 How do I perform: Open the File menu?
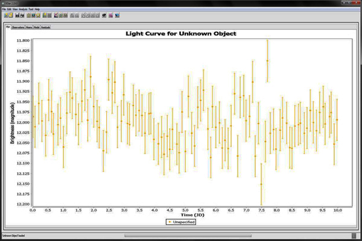point(4,9)
